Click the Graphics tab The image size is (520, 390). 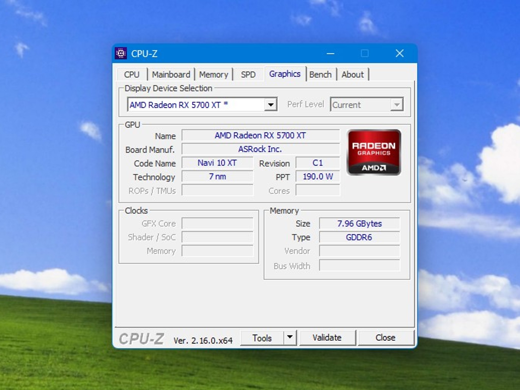click(x=285, y=74)
